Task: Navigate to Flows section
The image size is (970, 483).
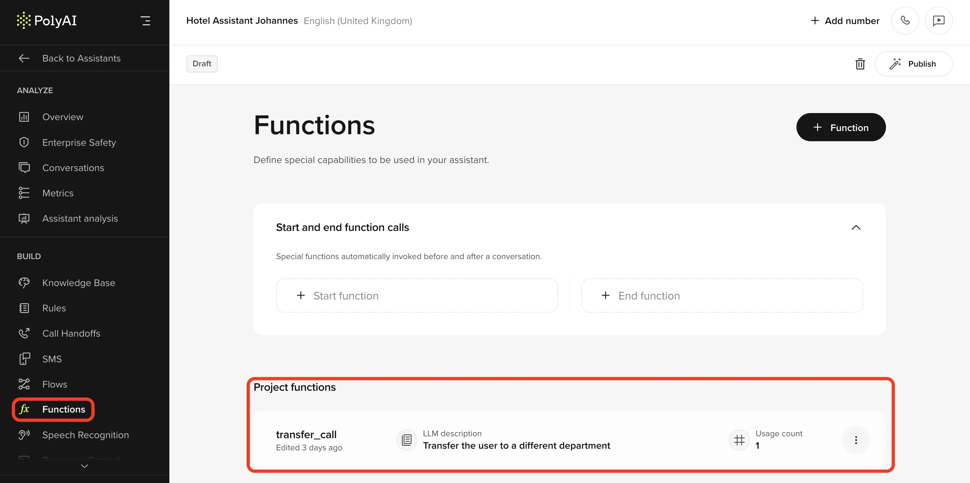Action: 55,384
